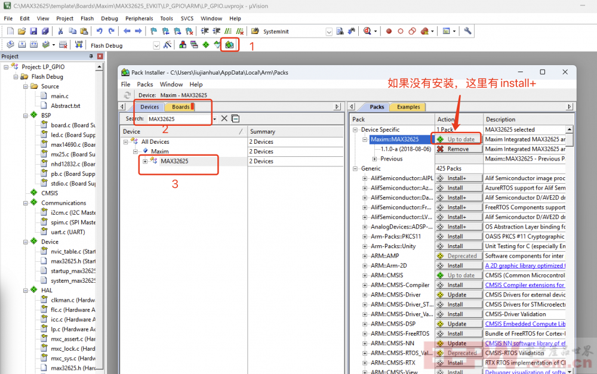Open the A 2D graphic library link
The height and width of the screenshot is (374, 597).
[x=525, y=265]
